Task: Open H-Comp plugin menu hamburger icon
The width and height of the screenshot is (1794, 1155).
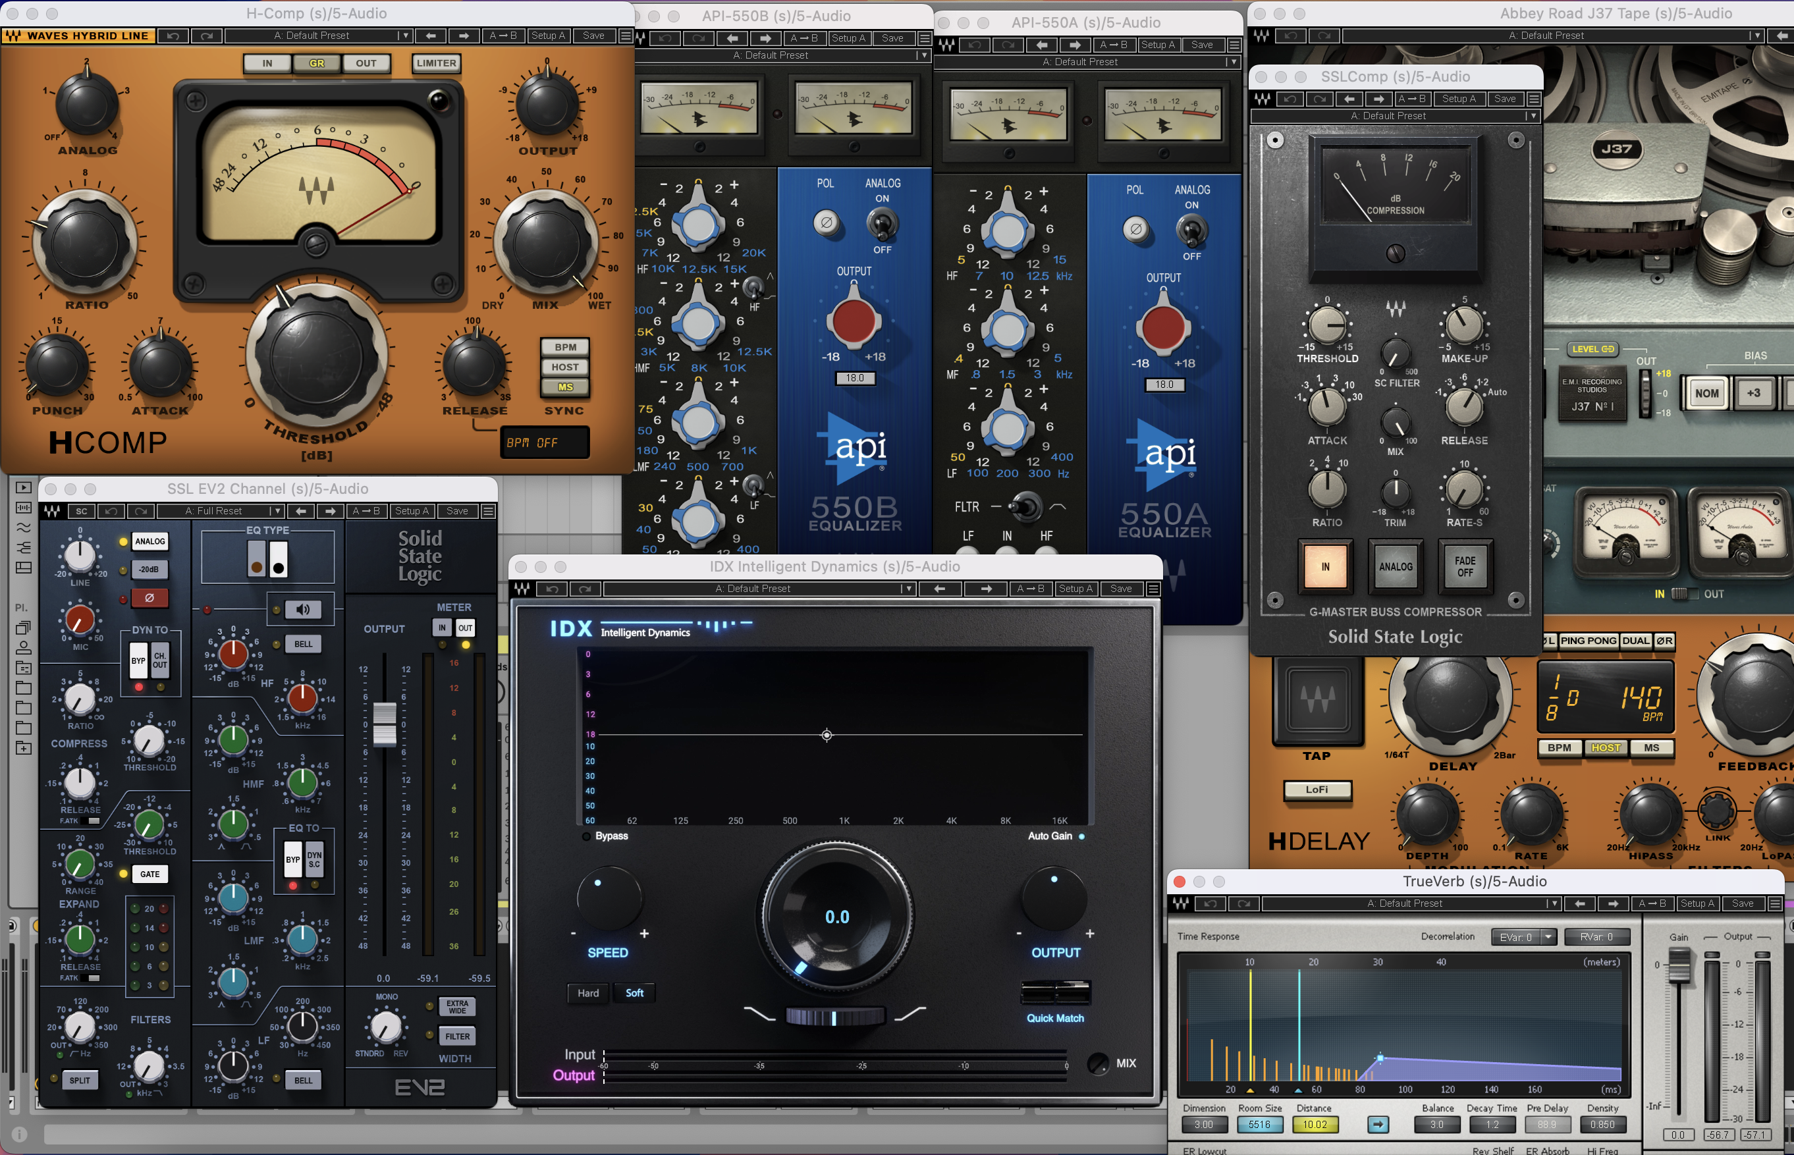Action: [x=626, y=36]
